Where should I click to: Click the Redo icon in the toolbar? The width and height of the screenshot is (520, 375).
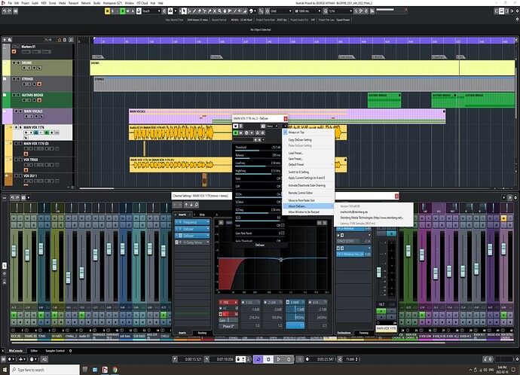click(10, 11)
